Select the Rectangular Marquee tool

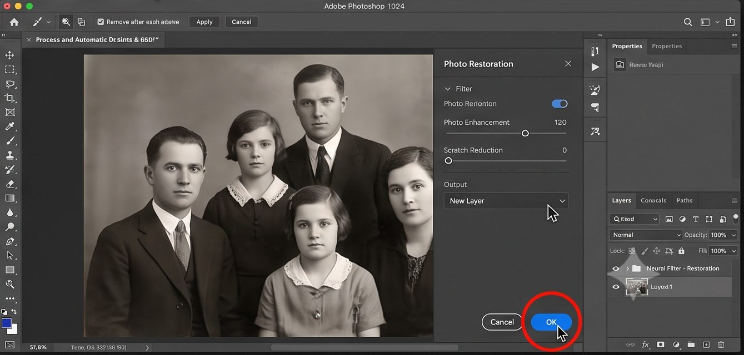click(x=10, y=69)
